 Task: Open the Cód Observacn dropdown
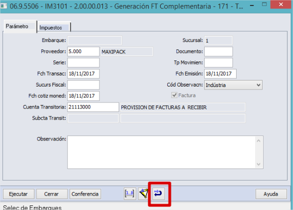[233, 85]
